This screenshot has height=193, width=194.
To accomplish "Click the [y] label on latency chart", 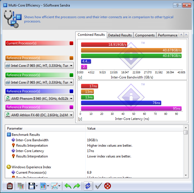I will point(80,119).
